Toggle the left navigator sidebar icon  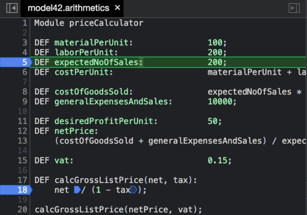point(12,8)
